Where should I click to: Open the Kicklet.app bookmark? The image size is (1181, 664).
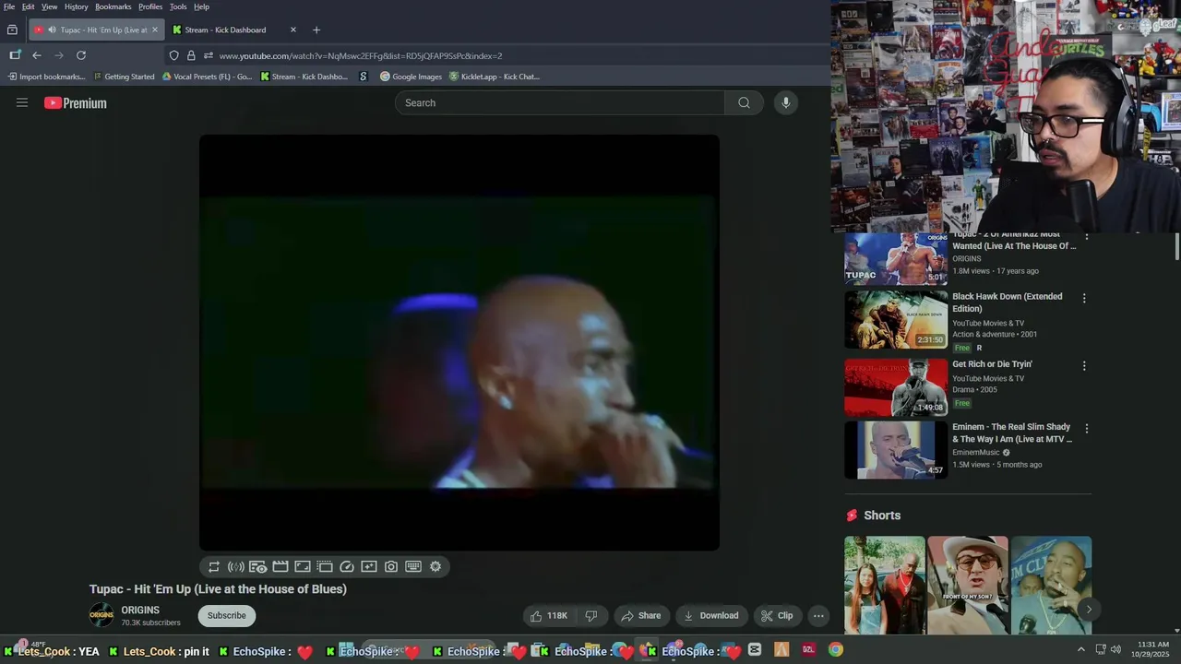coord(495,77)
